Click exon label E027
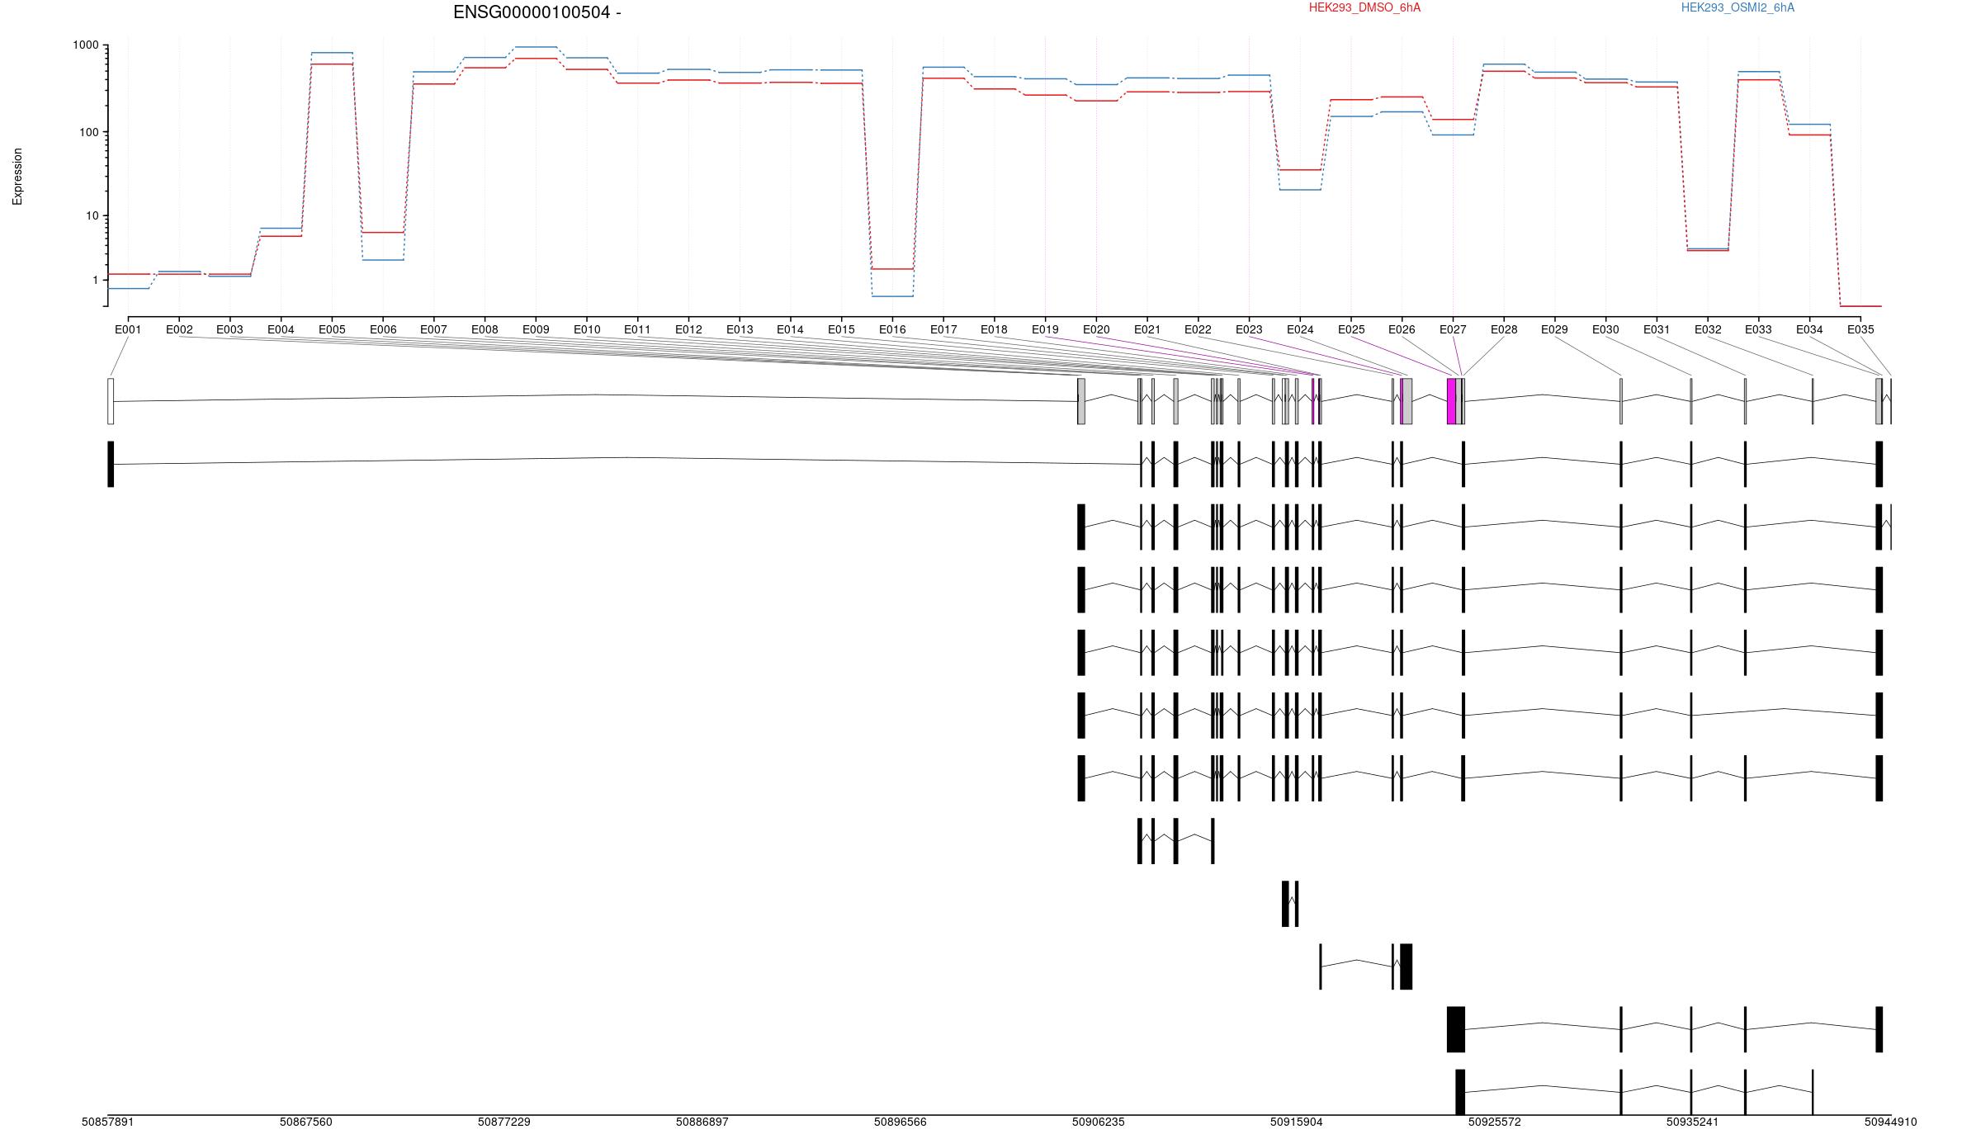 [1453, 329]
